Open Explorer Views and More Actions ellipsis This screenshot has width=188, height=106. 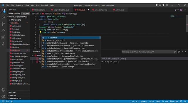(x=27, y=10)
